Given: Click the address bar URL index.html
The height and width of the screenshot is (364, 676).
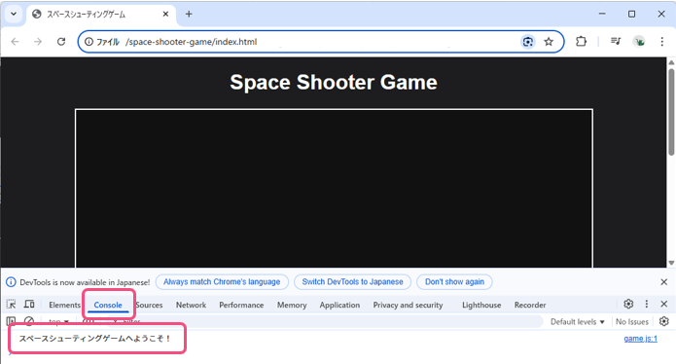Looking at the screenshot, I should coord(192,42).
